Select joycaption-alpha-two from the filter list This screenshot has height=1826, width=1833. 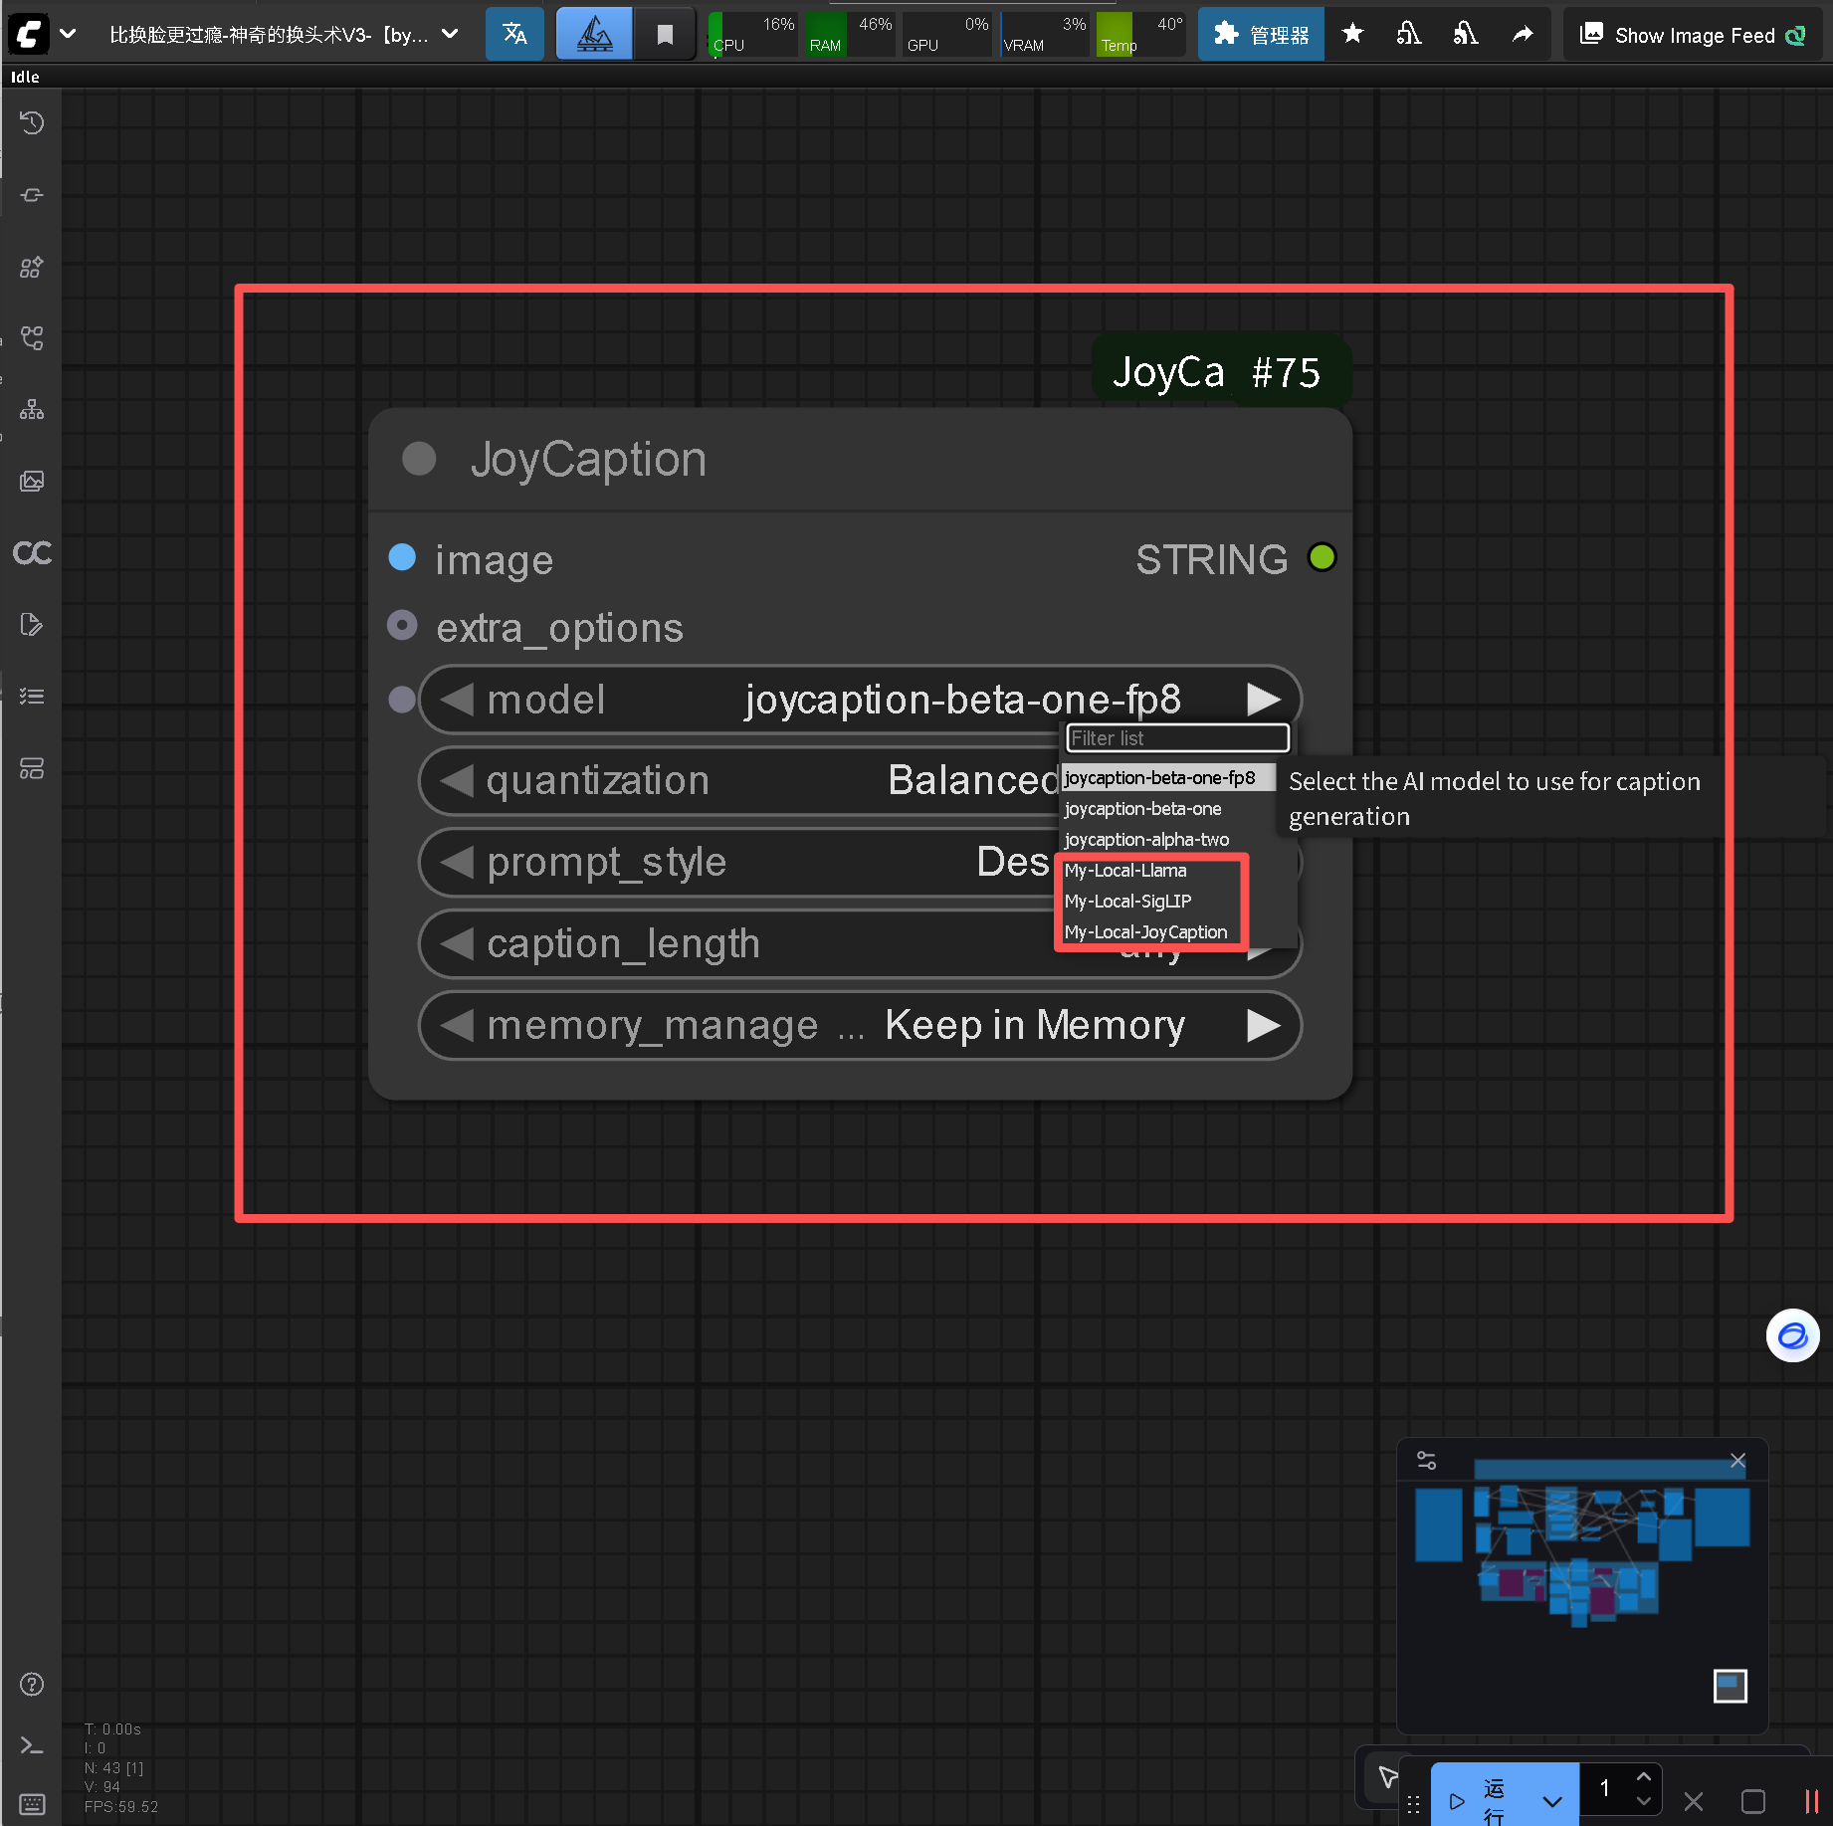click(x=1145, y=839)
